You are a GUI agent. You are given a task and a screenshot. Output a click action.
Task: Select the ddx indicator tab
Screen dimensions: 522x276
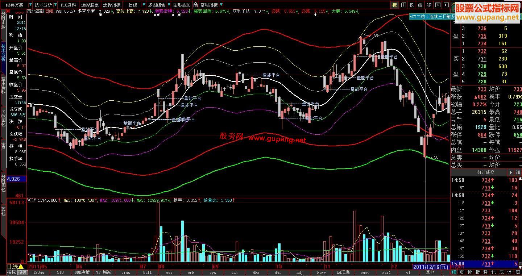[x=234, y=272]
